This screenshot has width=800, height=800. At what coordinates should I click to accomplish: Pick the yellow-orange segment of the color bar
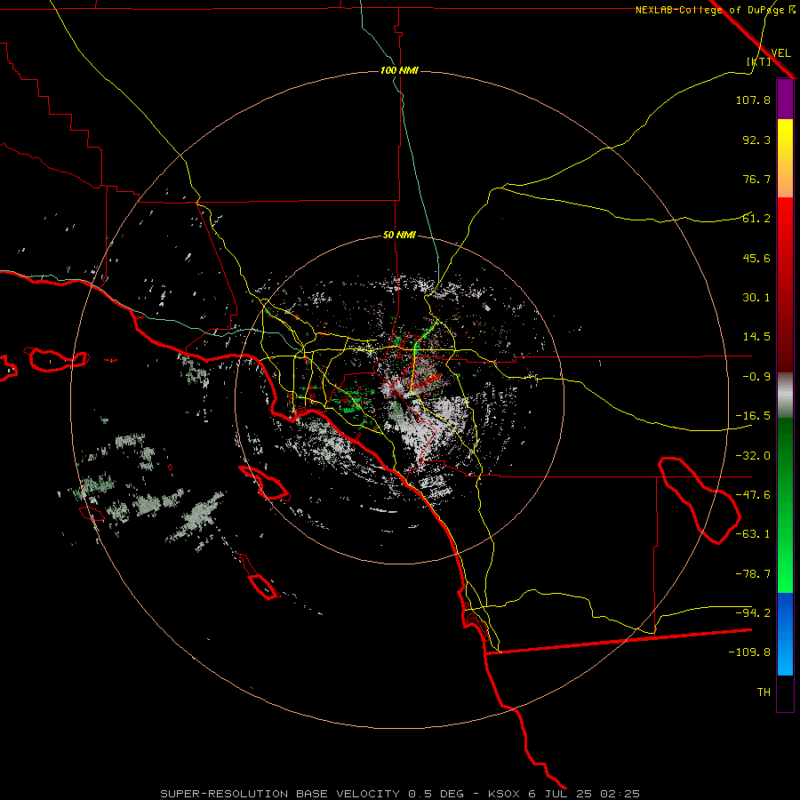pyautogui.click(x=785, y=158)
